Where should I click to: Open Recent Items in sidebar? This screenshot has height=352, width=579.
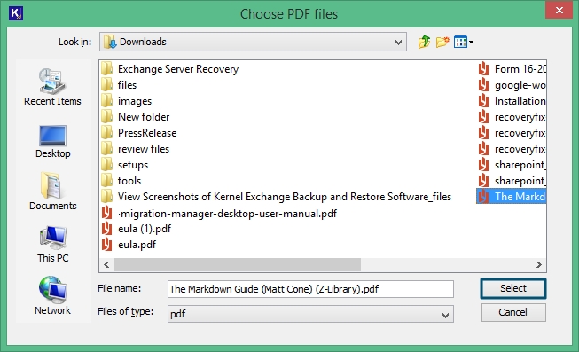click(52, 87)
